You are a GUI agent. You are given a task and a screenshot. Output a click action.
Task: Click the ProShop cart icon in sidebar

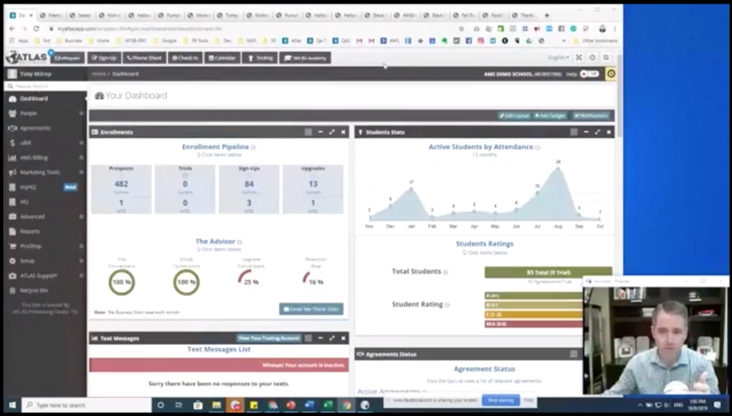pyautogui.click(x=12, y=246)
